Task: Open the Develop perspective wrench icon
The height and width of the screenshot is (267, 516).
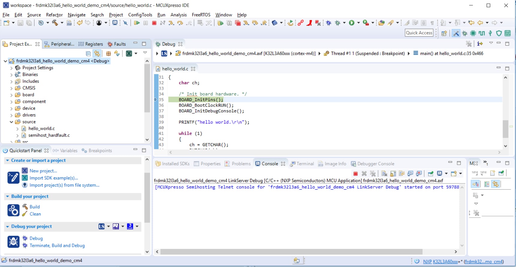Action: [x=456, y=33]
